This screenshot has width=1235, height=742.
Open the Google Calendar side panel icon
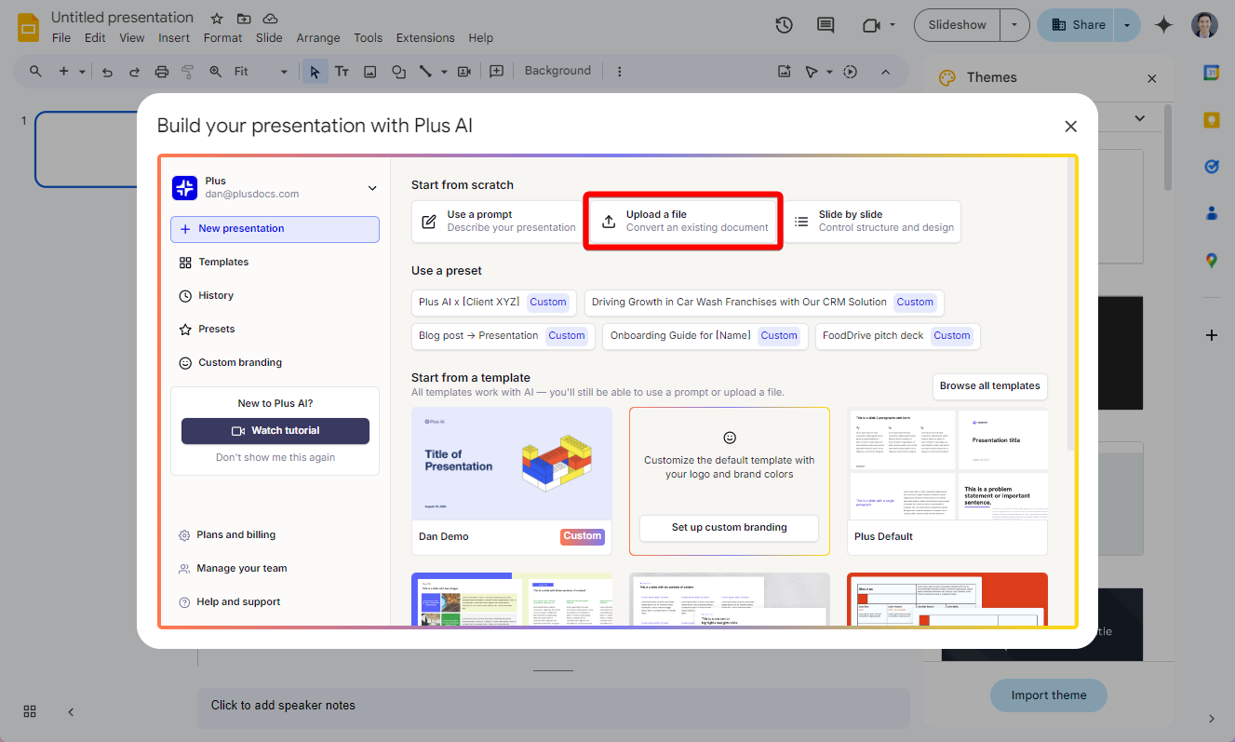coord(1211,72)
